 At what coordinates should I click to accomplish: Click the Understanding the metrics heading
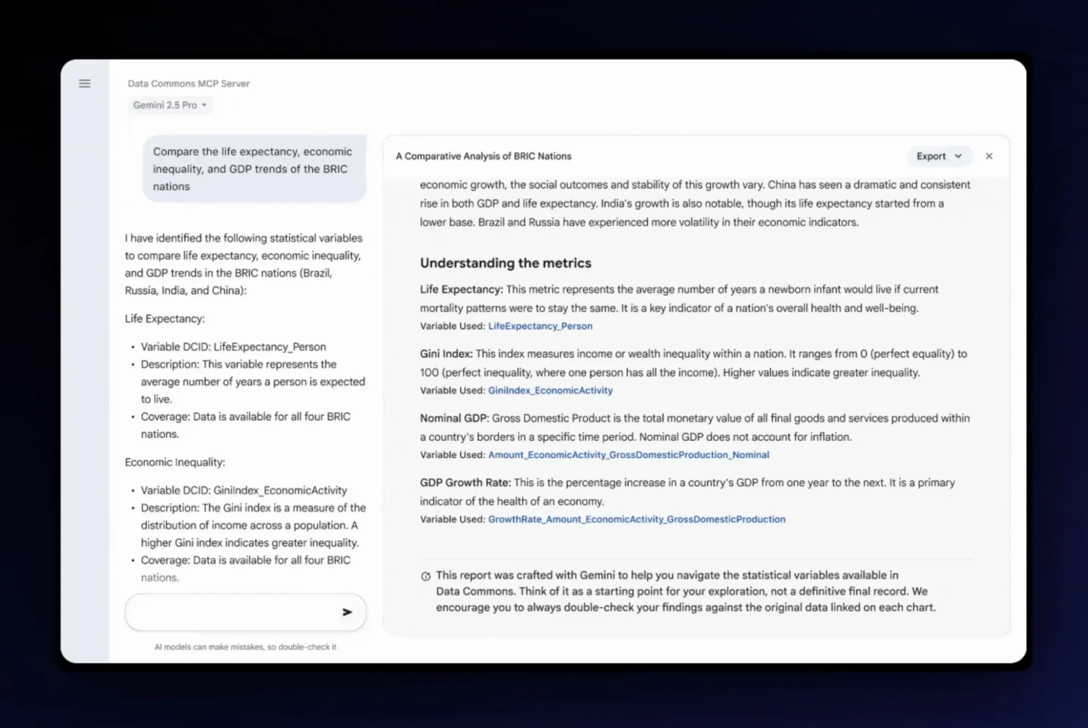pos(505,263)
